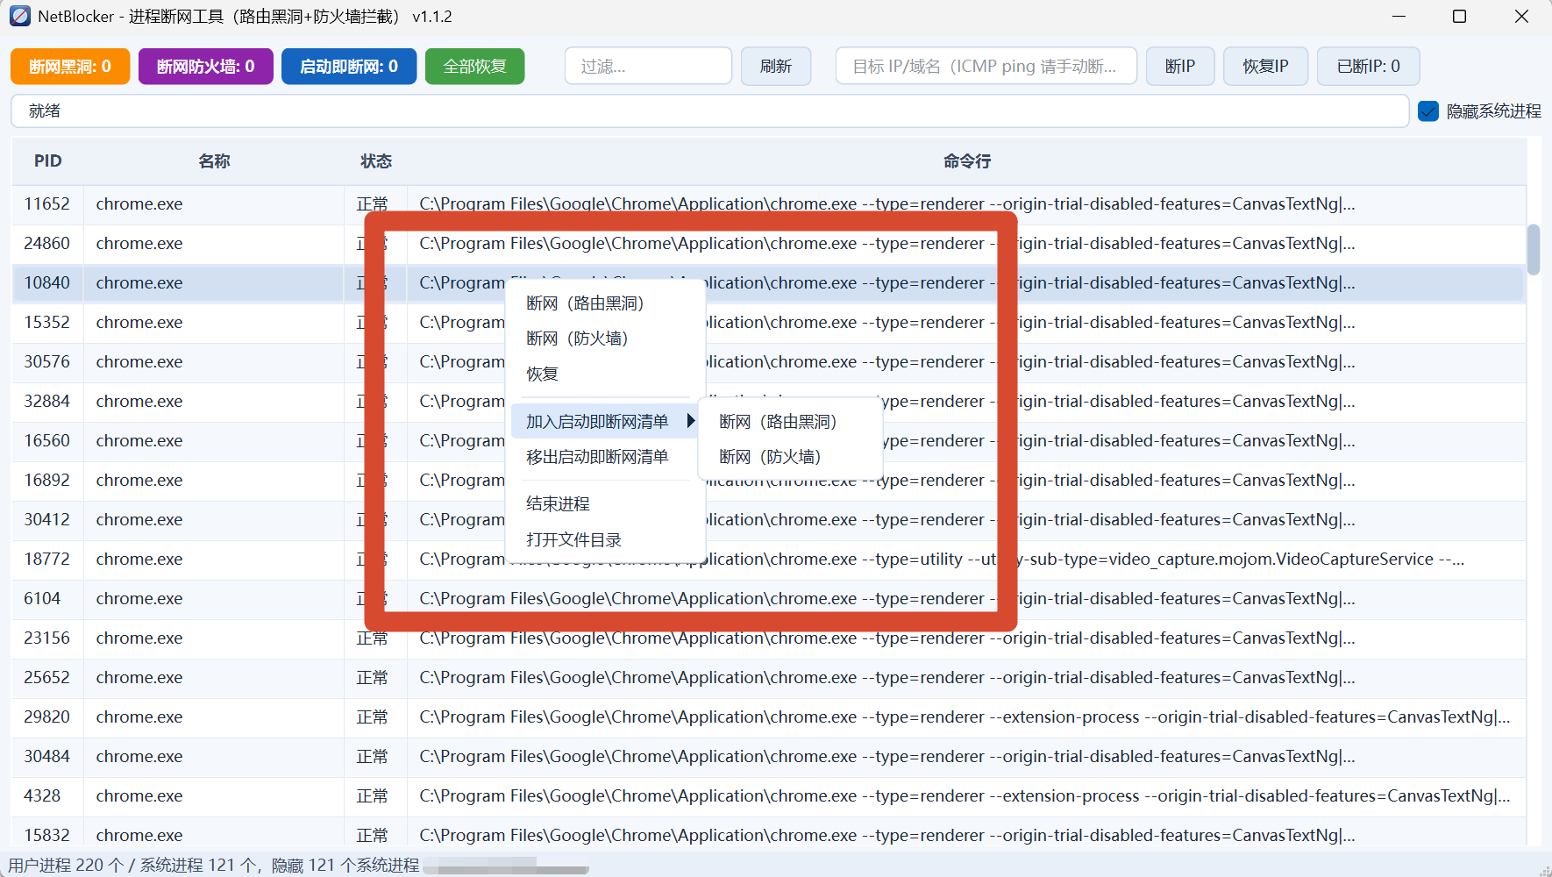This screenshot has height=877, width=1552.
Task: Select process row with PID 24860
Action: [769, 244]
